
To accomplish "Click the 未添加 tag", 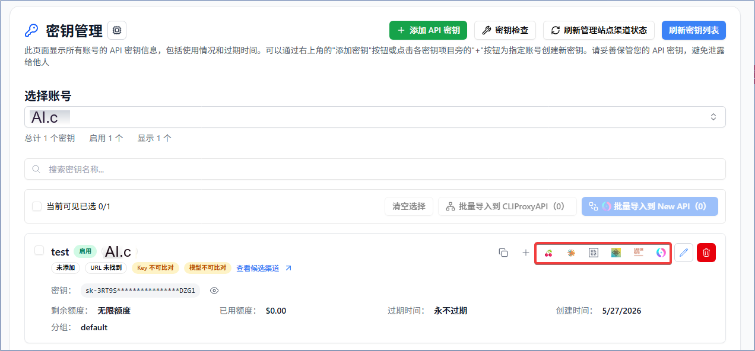I will click(65, 268).
